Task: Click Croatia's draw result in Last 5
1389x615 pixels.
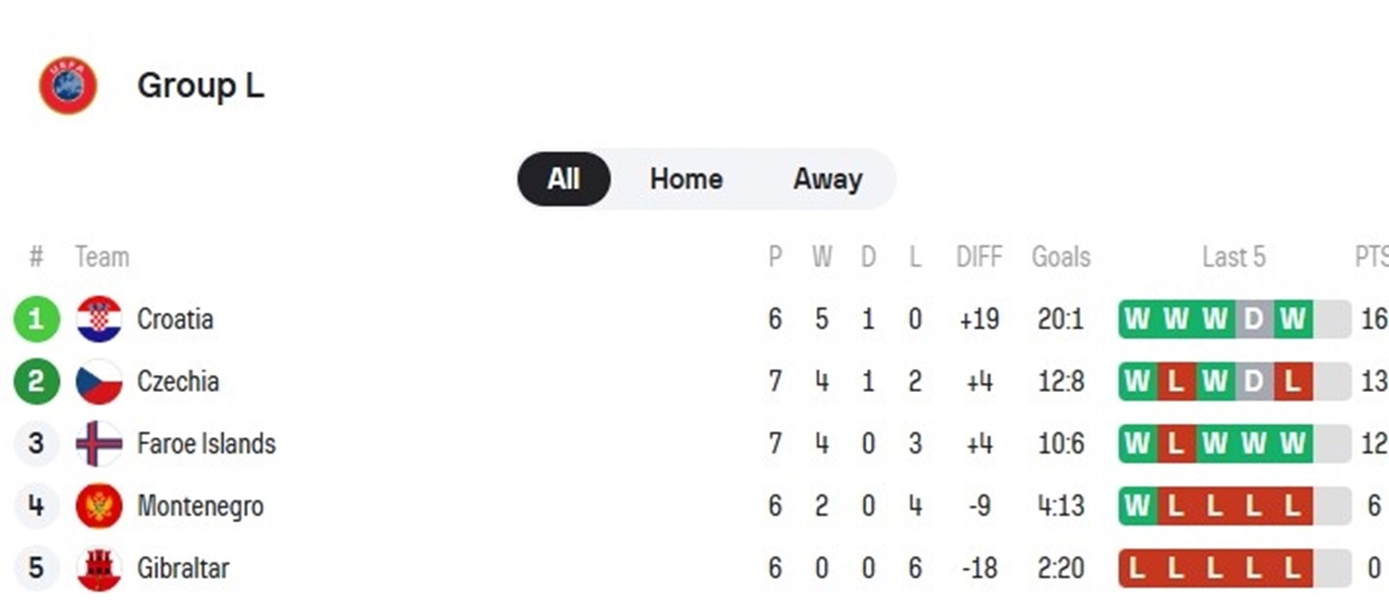Action: point(1253,319)
